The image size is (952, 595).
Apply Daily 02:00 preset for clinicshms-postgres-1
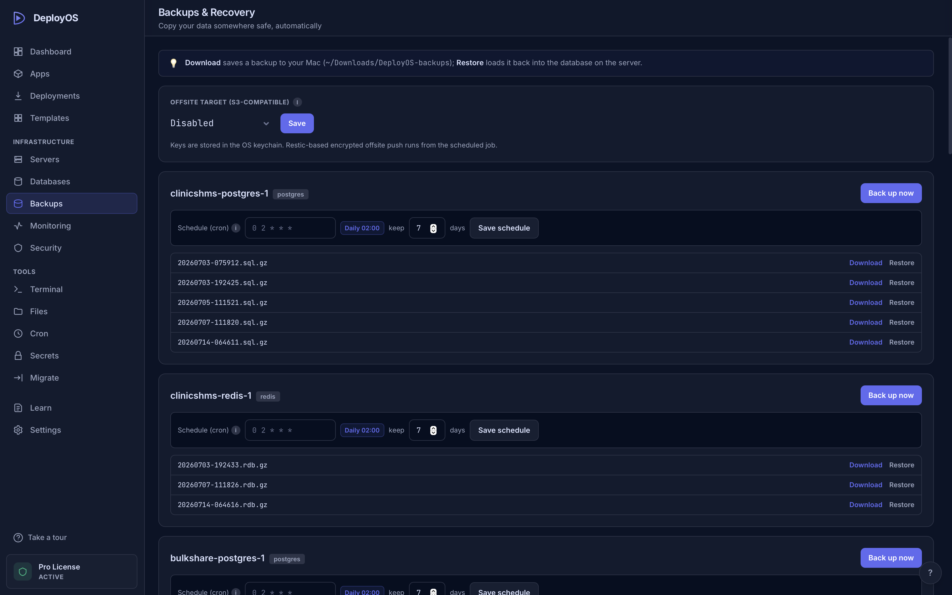(x=362, y=228)
